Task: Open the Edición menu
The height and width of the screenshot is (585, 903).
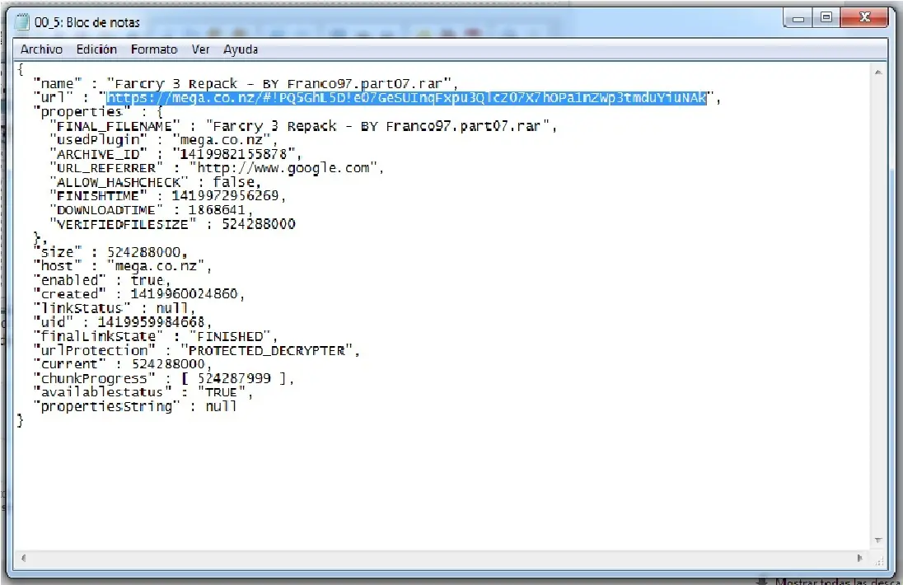Action: pos(96,49)
